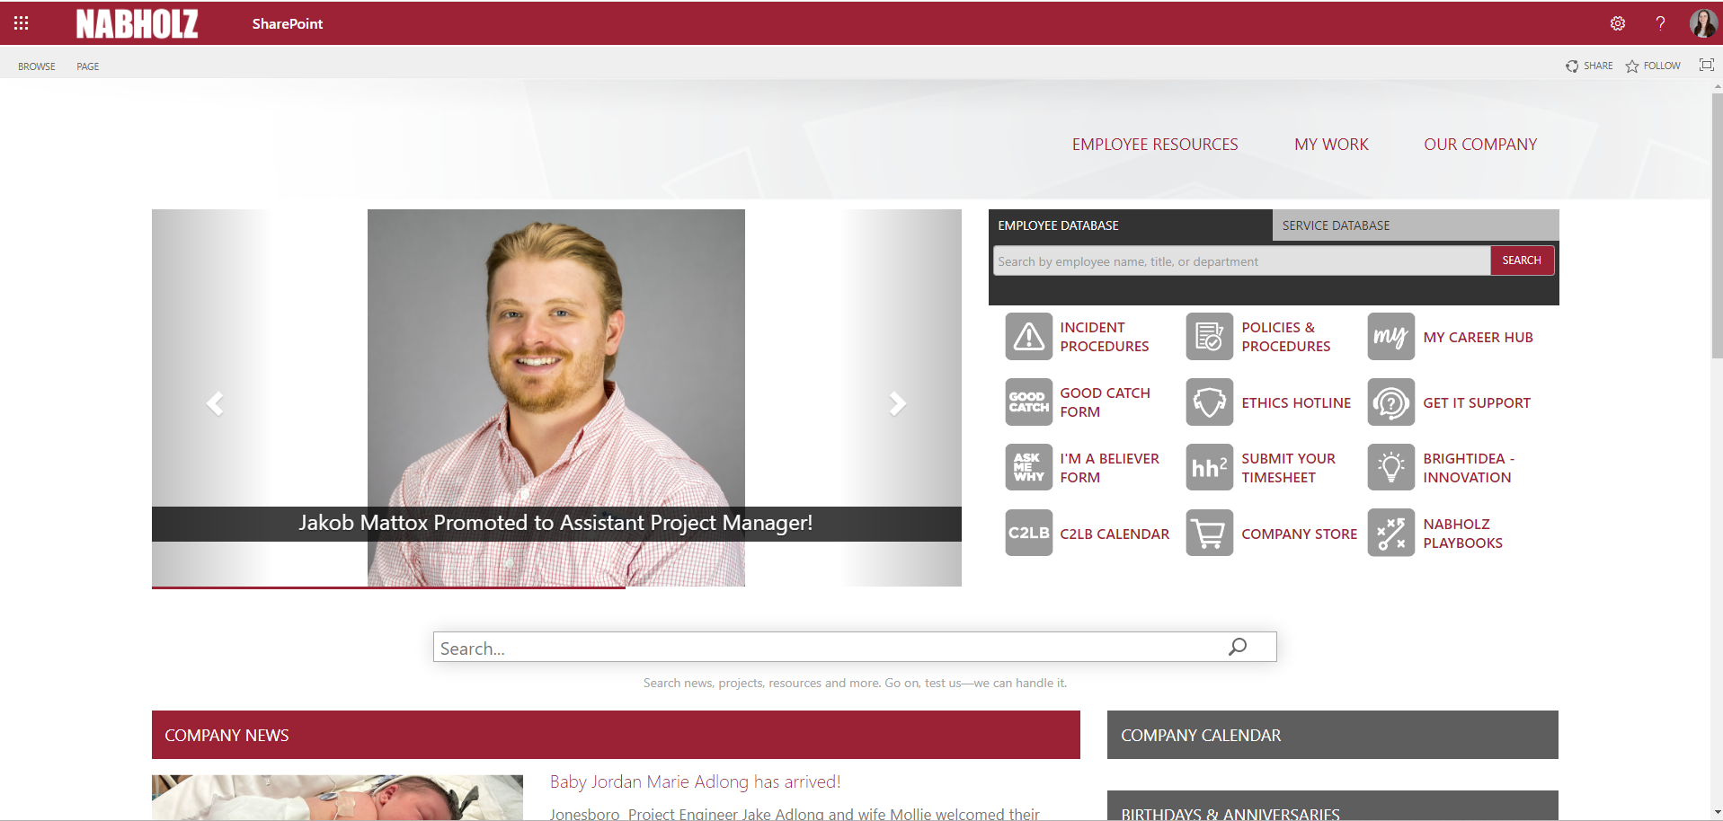Open the Nabholz Playbooks icon

pyautogui.click(x=1390, y=534)
